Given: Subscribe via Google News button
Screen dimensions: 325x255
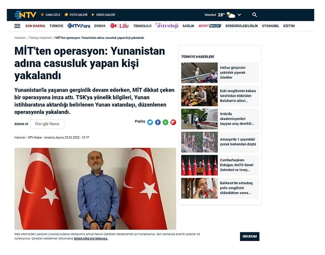Looking at the screenshot, I should [47, 124].
